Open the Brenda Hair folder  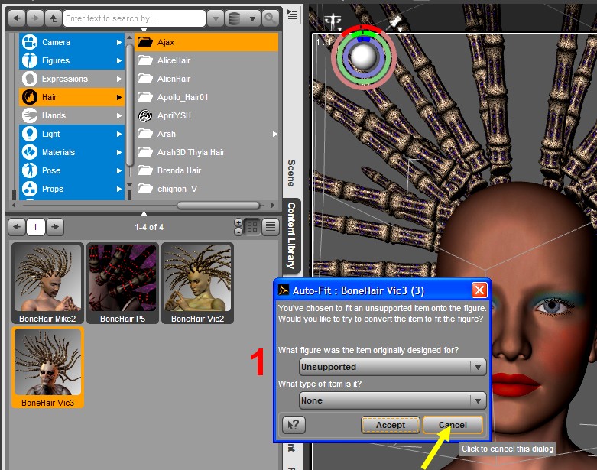[x=206, y=170]
